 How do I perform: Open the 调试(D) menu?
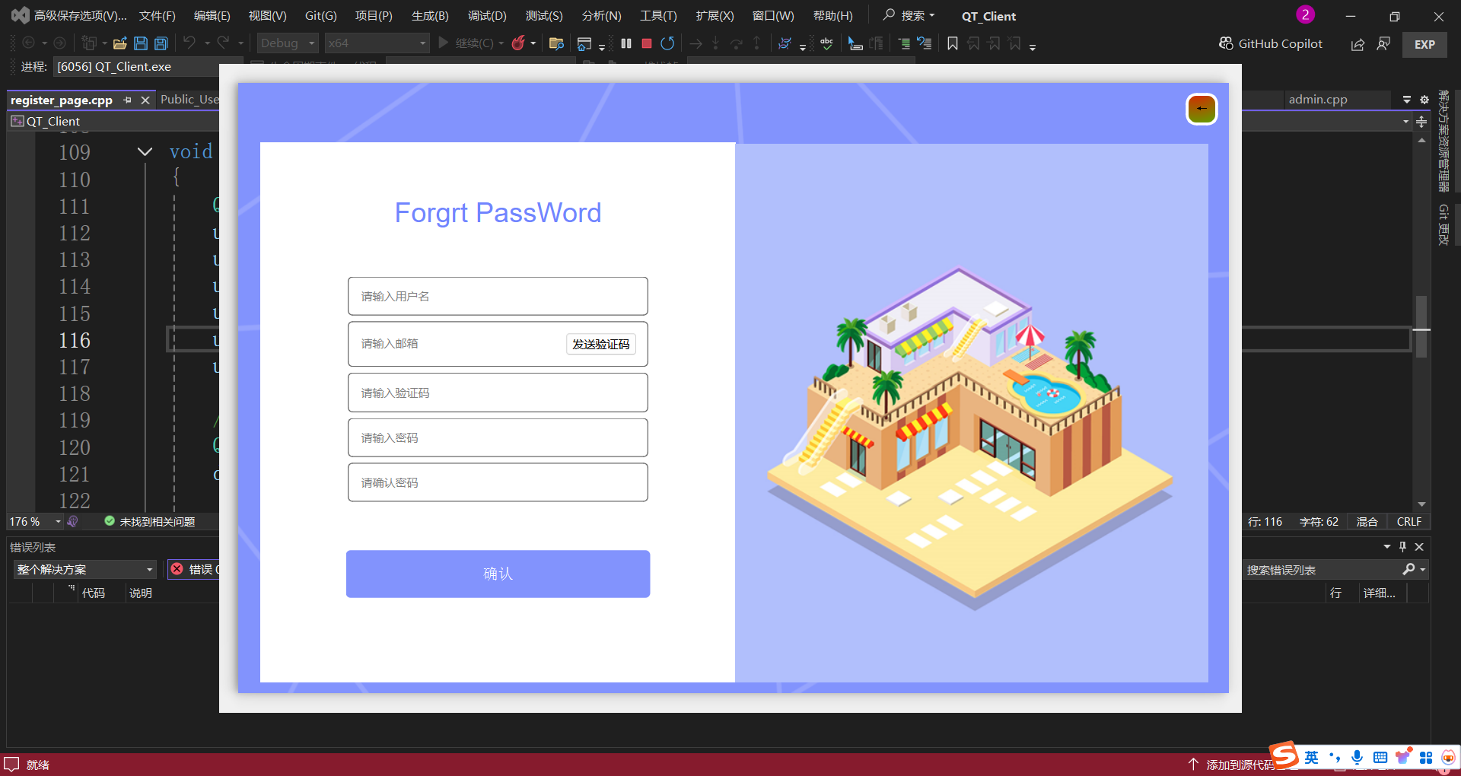(x=486, y=15)
